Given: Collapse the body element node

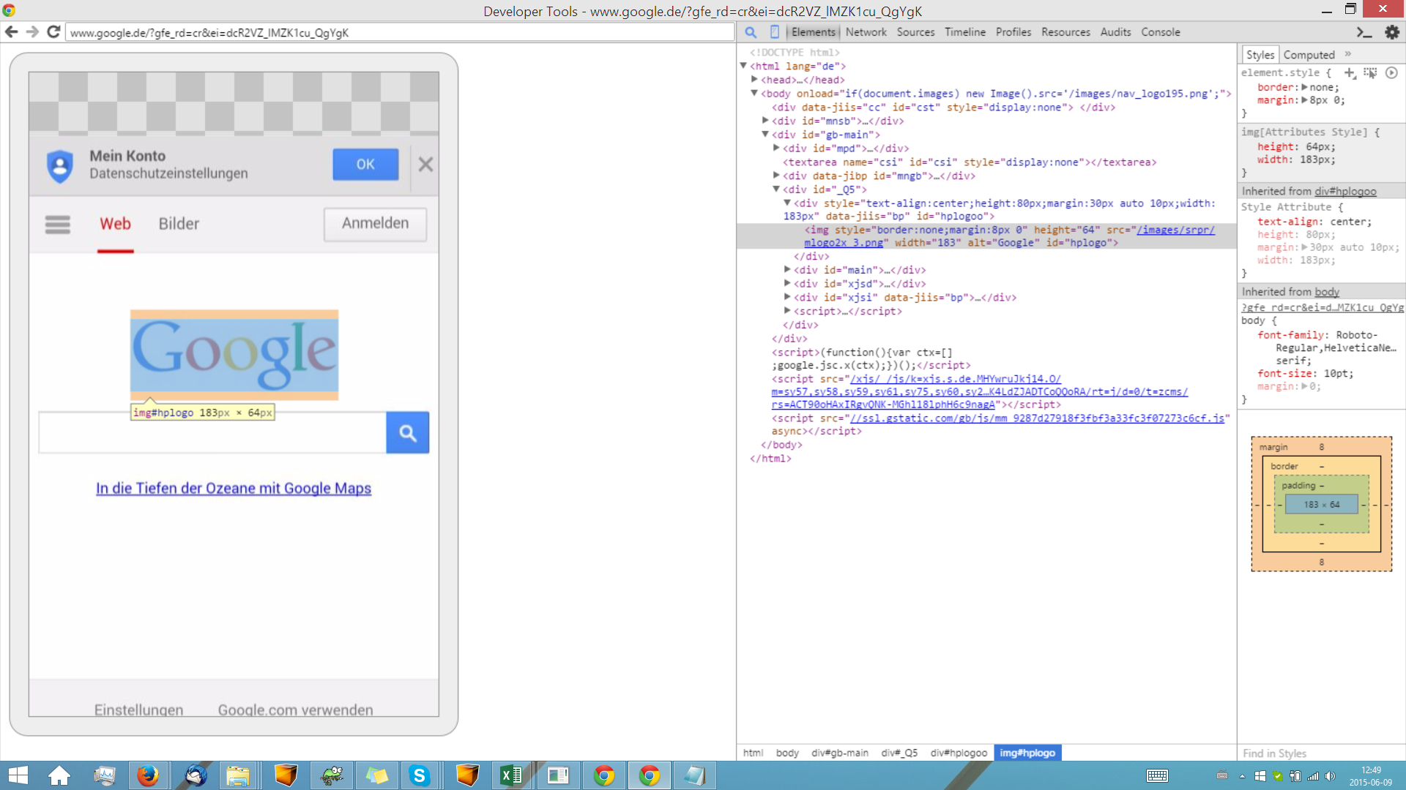Looking at the screenshot, I should 754,93.
